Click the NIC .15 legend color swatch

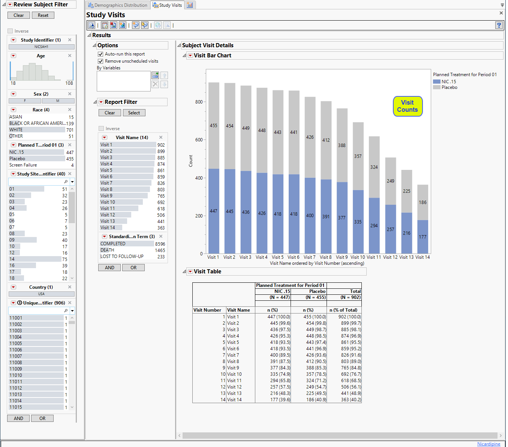click(436, 82)
